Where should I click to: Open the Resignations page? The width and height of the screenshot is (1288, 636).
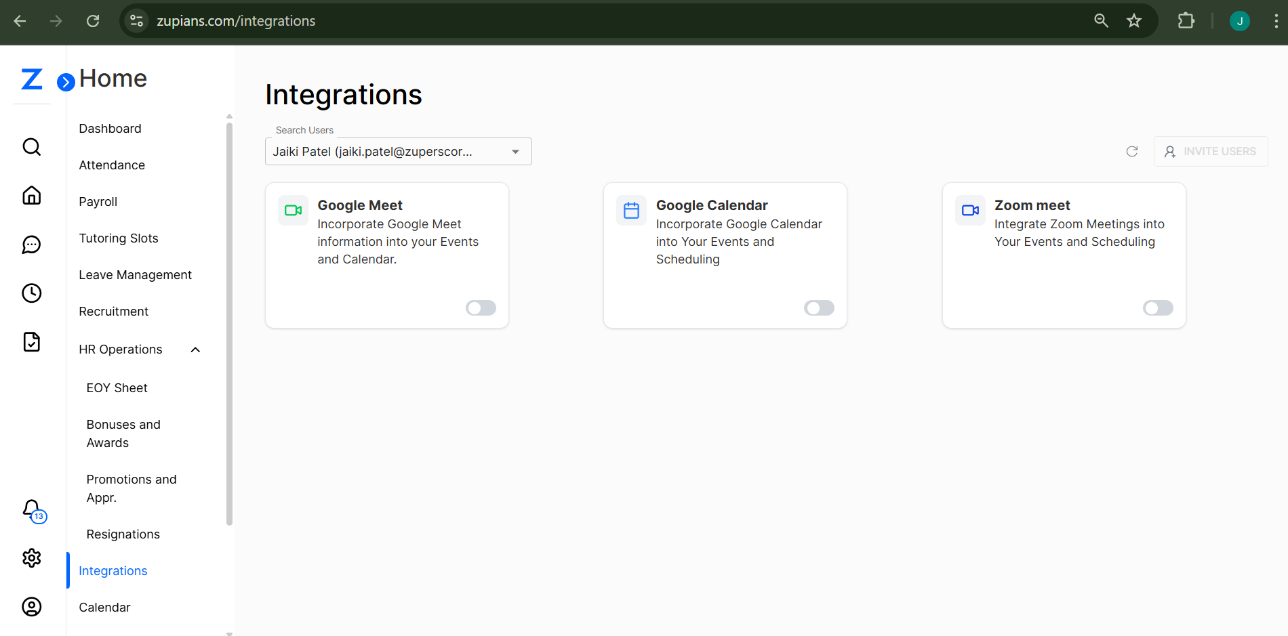pos(123,534)
